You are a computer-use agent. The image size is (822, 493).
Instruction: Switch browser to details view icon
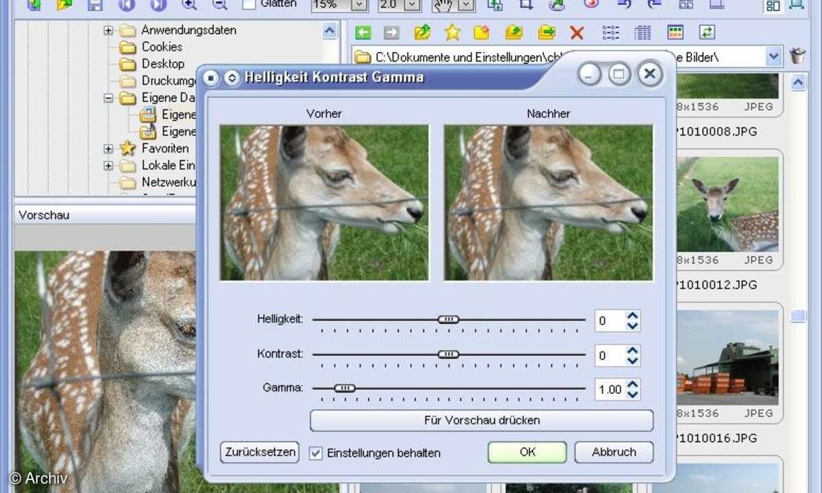[643, 32]
